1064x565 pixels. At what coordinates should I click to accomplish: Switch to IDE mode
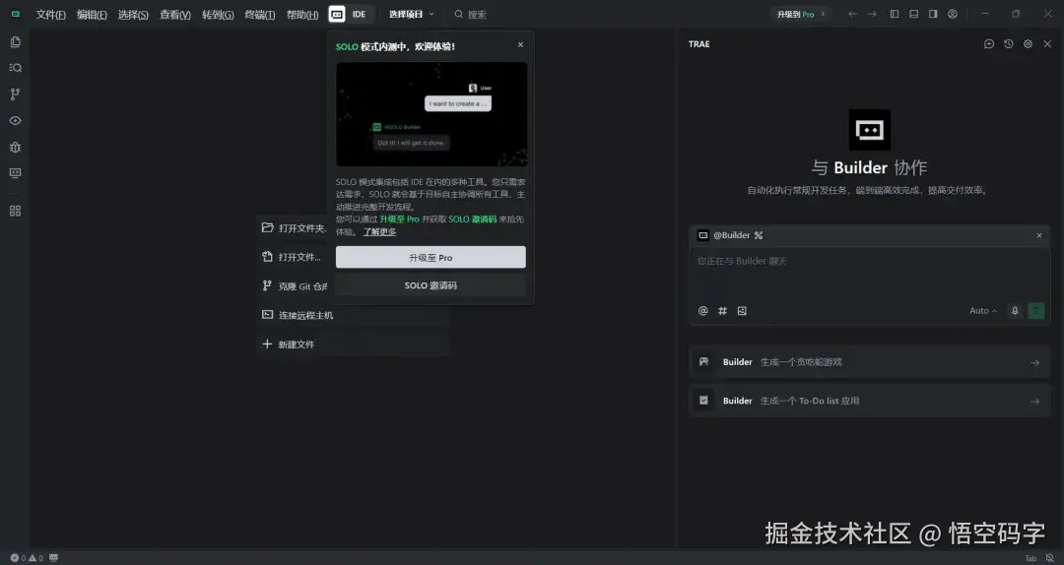click(359, 14)
